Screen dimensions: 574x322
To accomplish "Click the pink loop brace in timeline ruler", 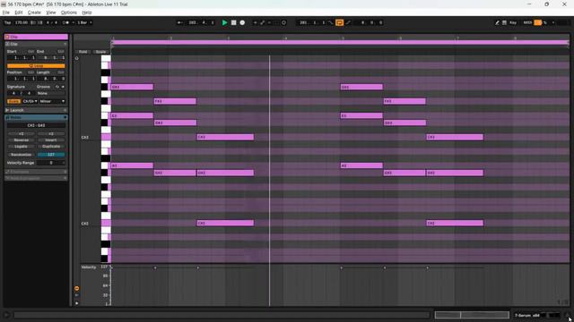I will pos(340,43).
